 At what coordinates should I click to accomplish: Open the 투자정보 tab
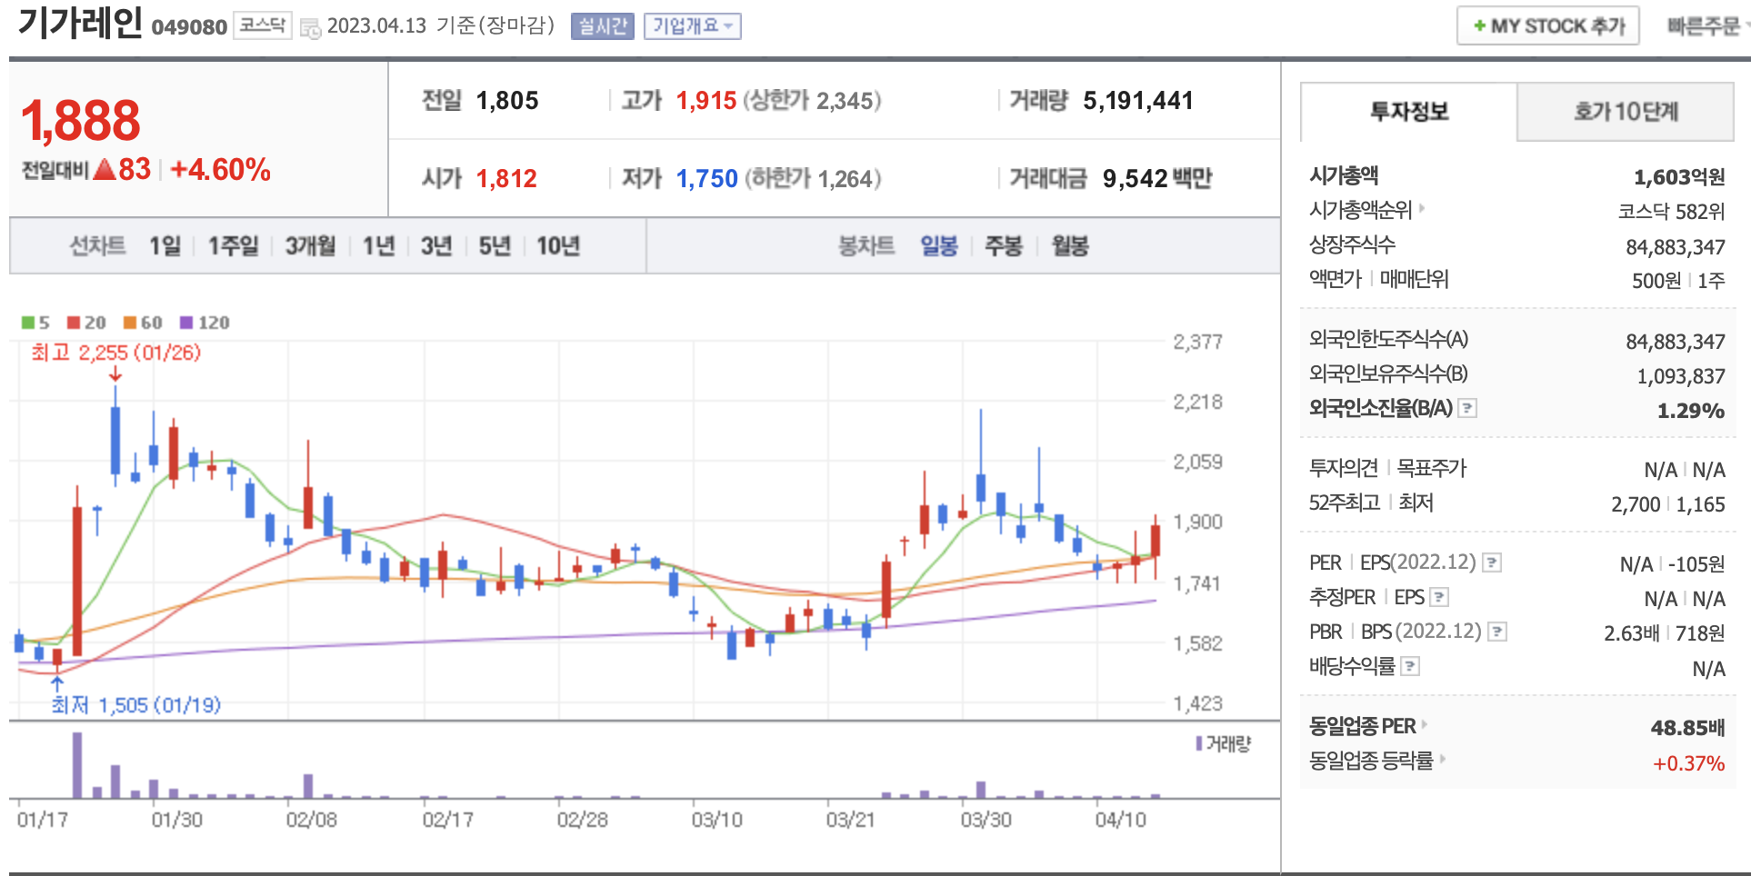coord(1408,112)
